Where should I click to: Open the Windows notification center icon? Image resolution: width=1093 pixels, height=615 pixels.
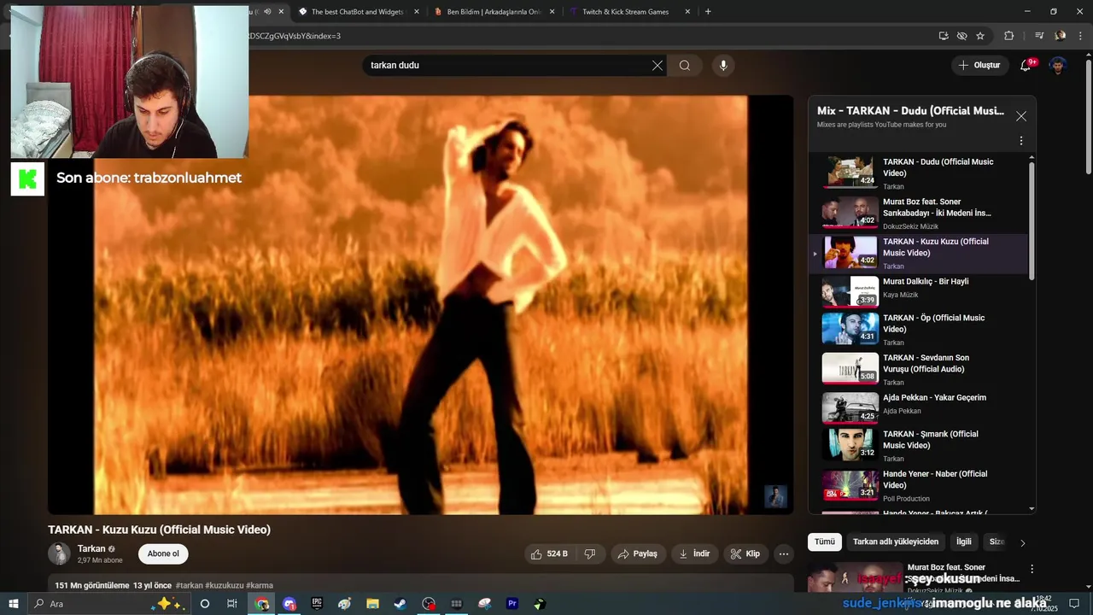[1075, 604]
